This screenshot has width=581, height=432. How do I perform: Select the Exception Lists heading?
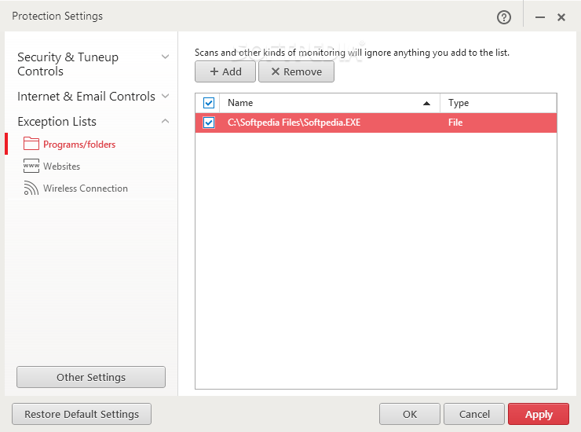point(57,122)
